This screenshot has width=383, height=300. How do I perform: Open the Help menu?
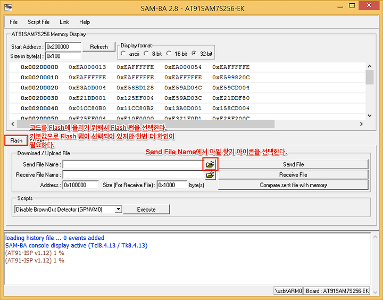[85, 22]
